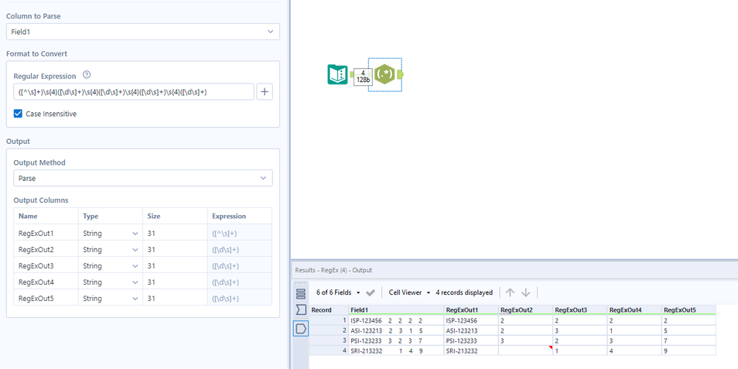Click the Size cell for RegExOut5
738x369 pixels.
175,299
